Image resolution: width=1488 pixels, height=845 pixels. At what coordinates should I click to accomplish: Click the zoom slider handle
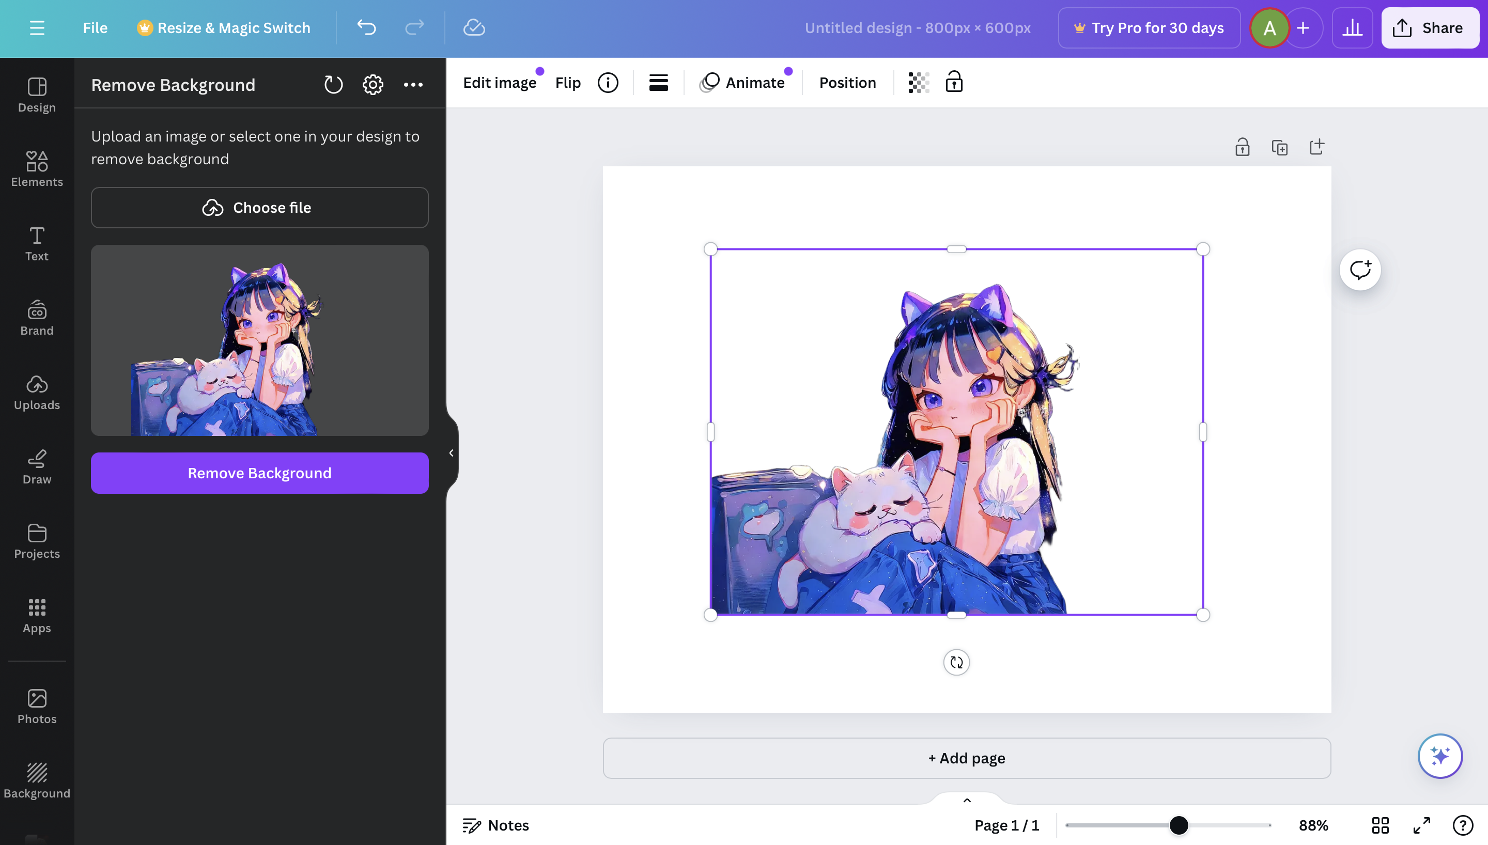(1179, 825)
